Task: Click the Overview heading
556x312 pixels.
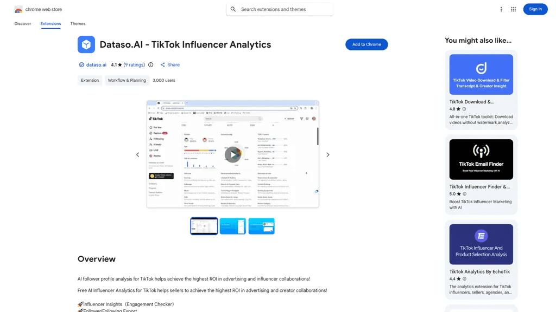Action: (97, 259)
